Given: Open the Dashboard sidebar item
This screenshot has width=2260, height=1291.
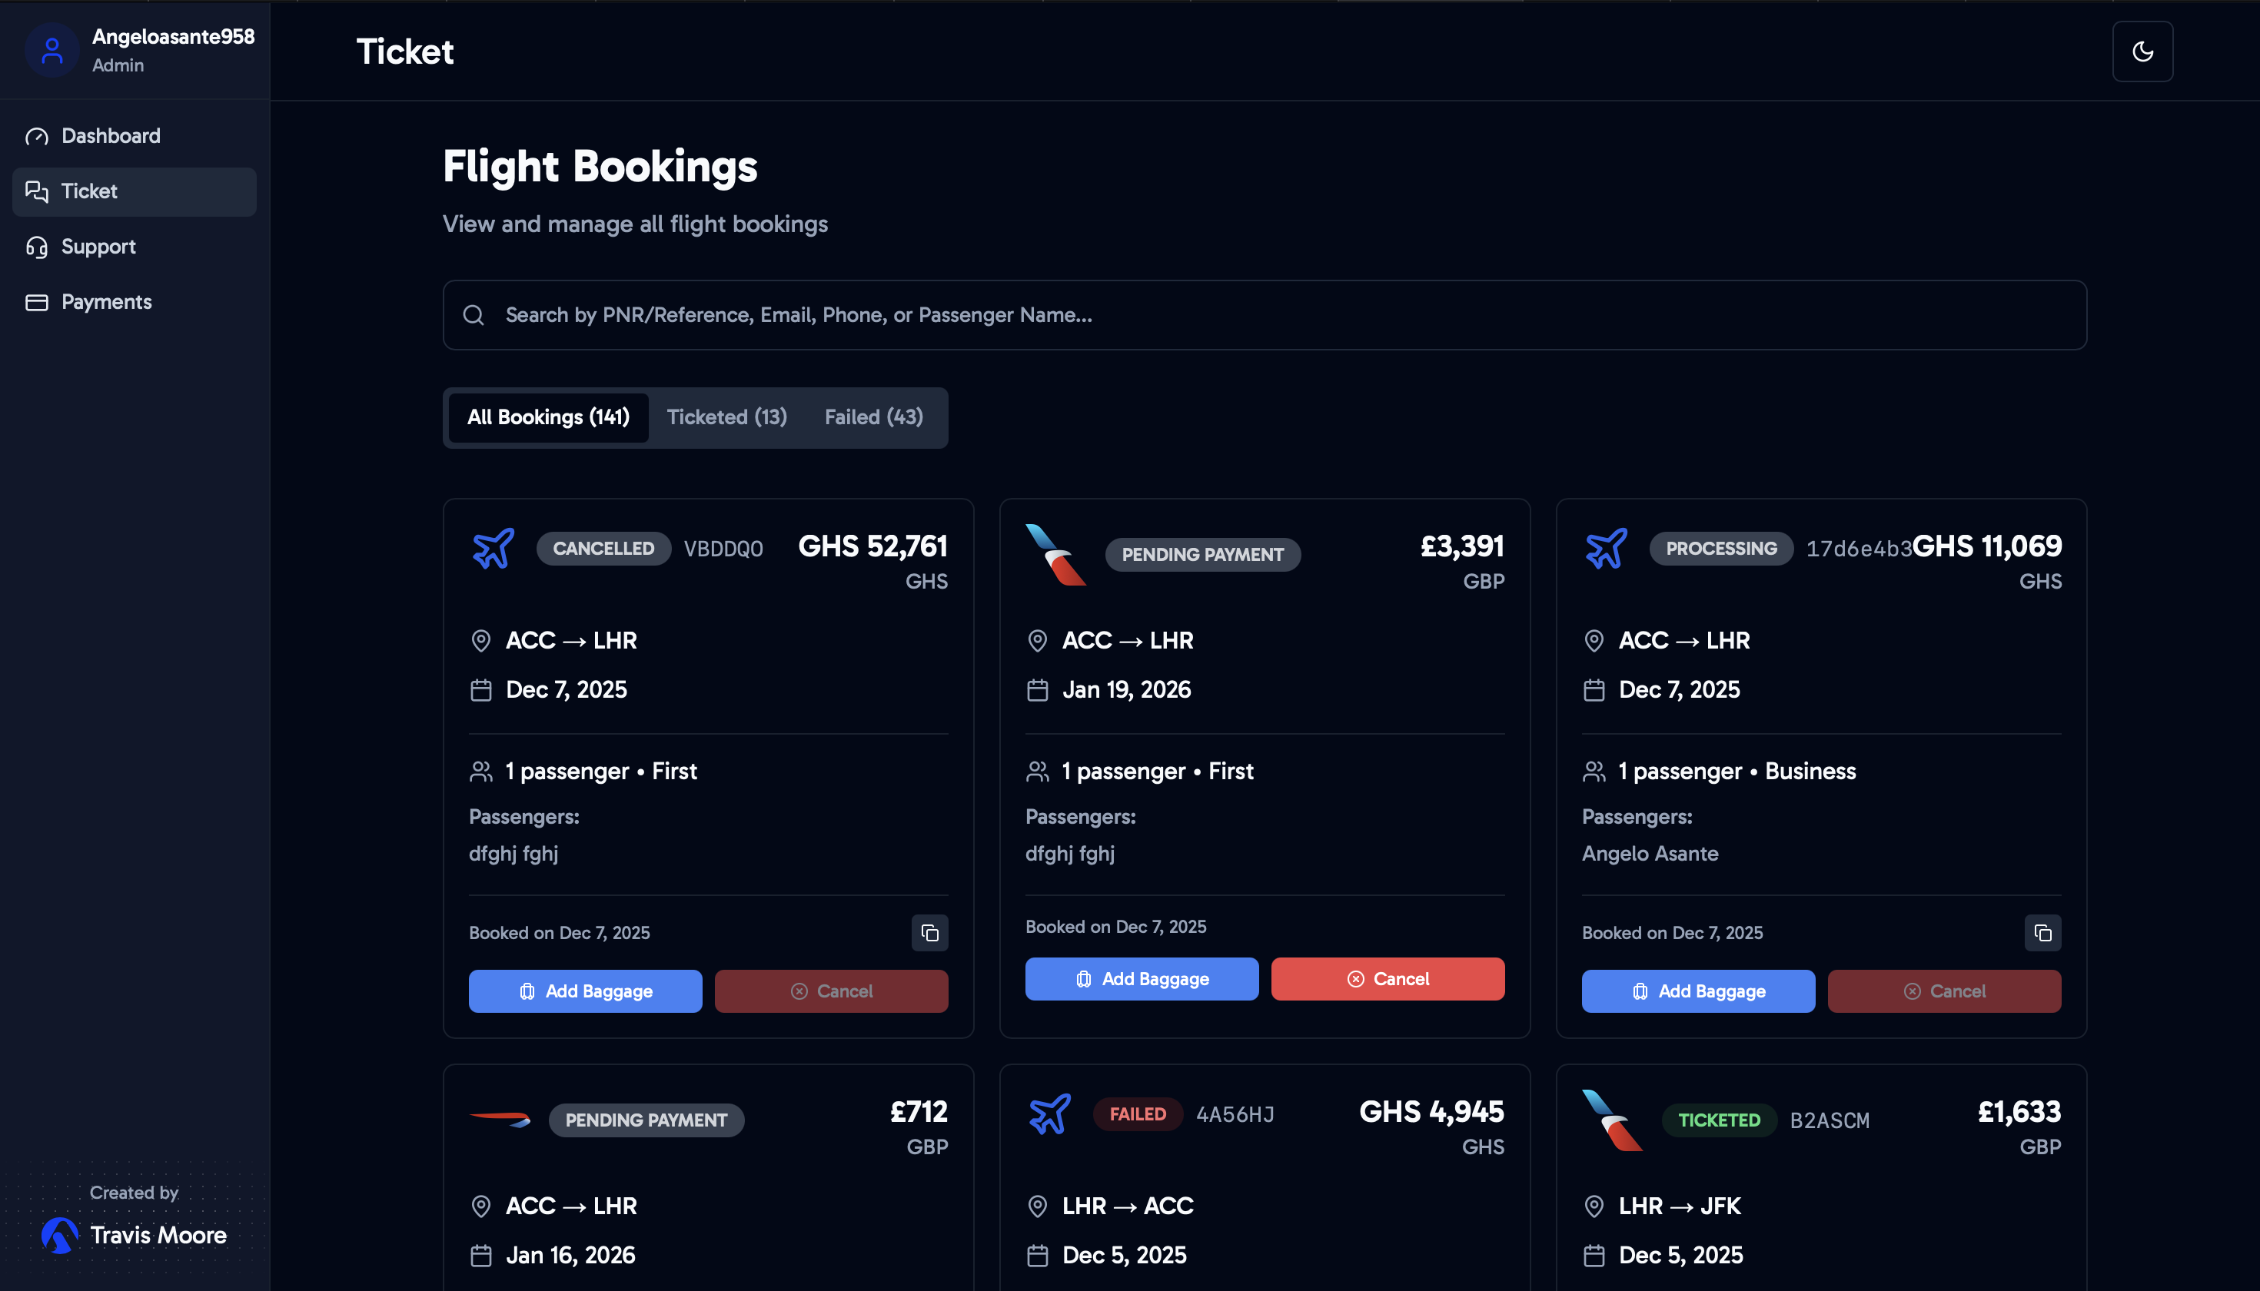Looking at the screenshot, I should pos(111,136).
